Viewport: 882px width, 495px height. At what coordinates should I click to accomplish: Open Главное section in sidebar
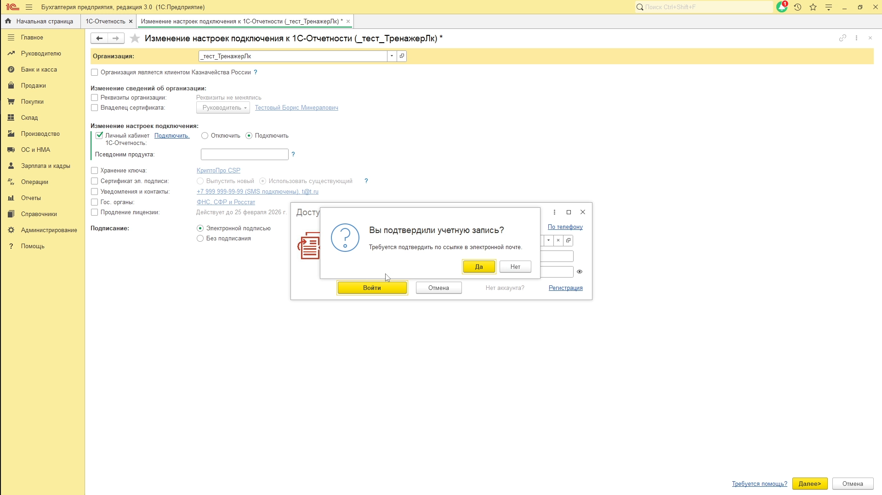tap(43, 37)
